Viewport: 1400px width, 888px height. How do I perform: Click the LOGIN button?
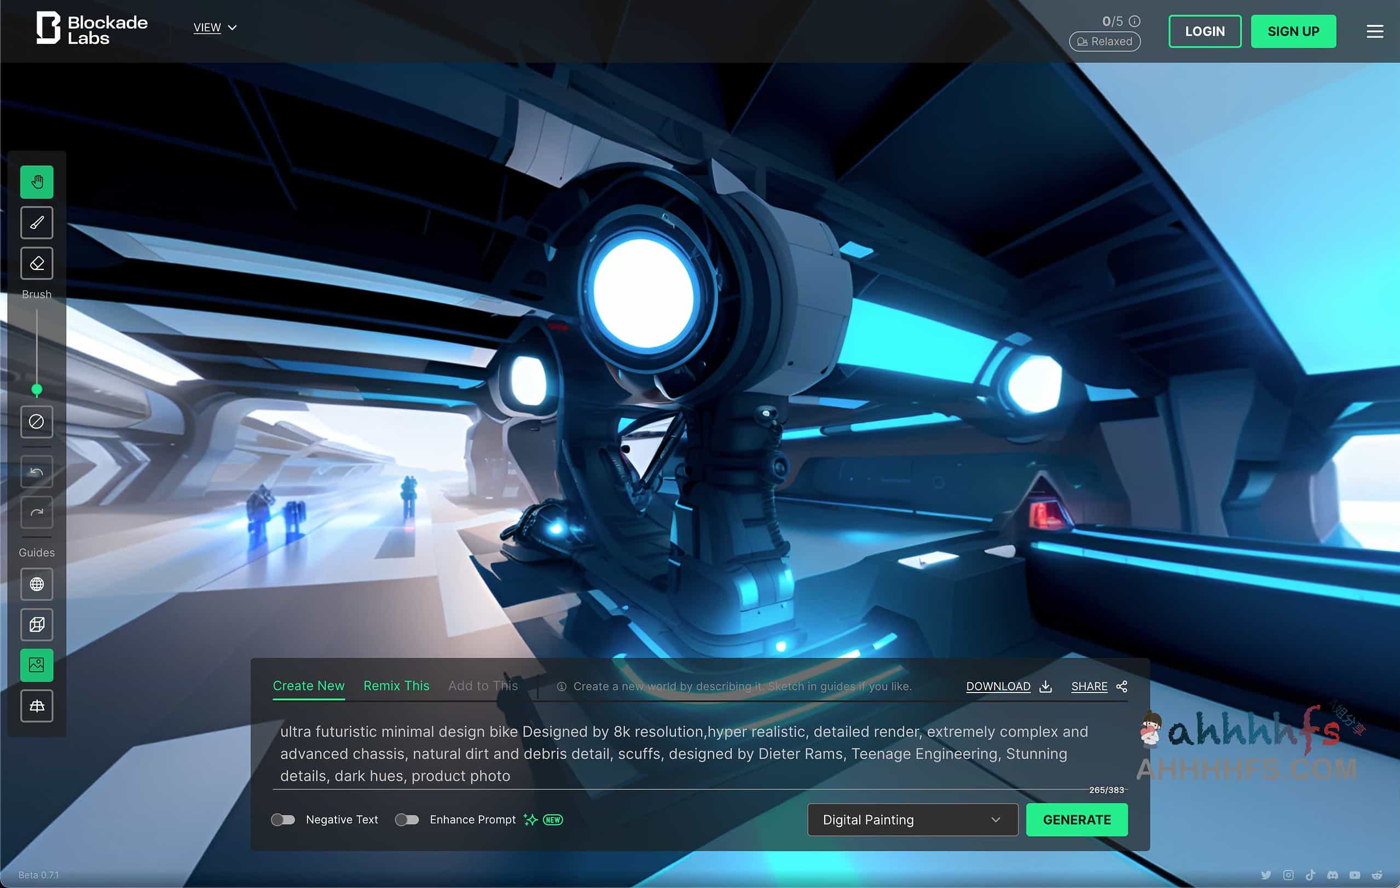pyautogui.click(x=1205, y=31)
